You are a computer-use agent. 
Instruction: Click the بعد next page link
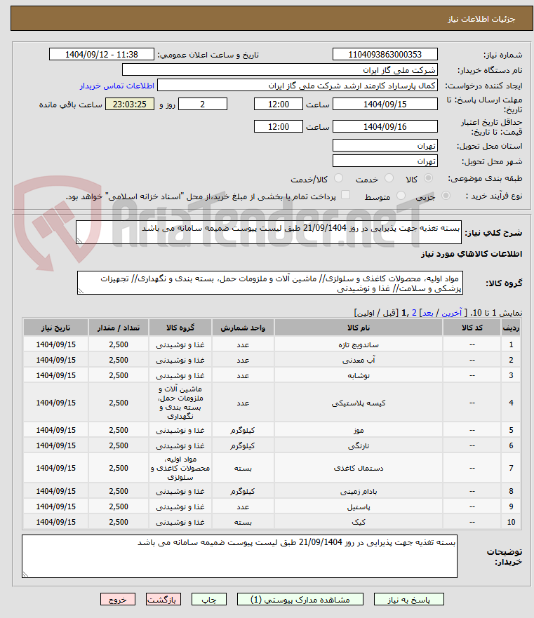428,313
